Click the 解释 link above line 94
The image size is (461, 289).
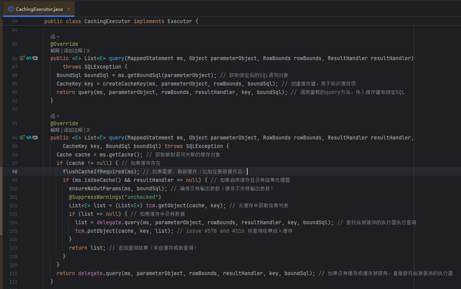click(55, 130)
